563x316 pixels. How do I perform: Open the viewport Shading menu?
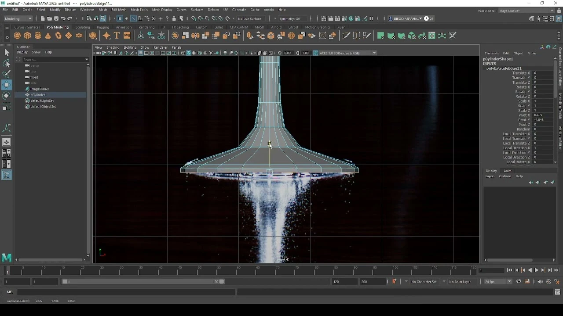pyautogui.click(x=113, y=47)
